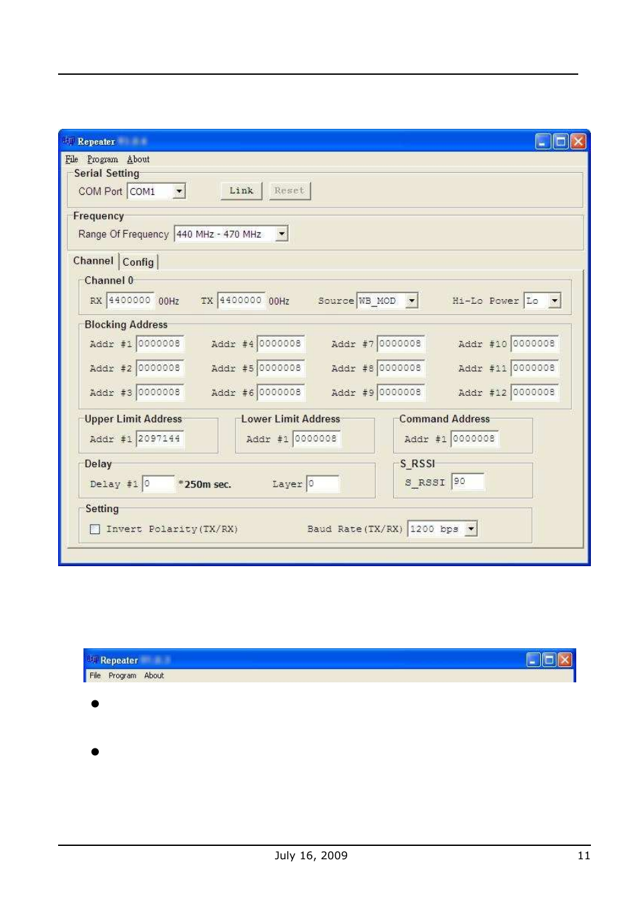Screen dimensions: 637x902
Task: Click the disabled Reset button
Action: 288,190
